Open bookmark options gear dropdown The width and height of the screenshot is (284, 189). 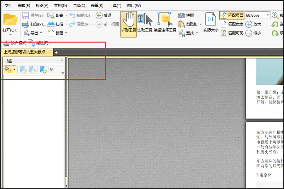(x=10, y=70)
